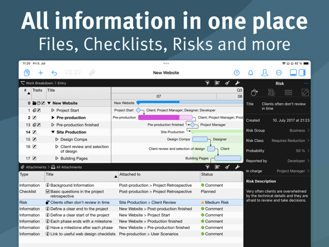Toggle the right sidebar panel

tap(302, 73)
